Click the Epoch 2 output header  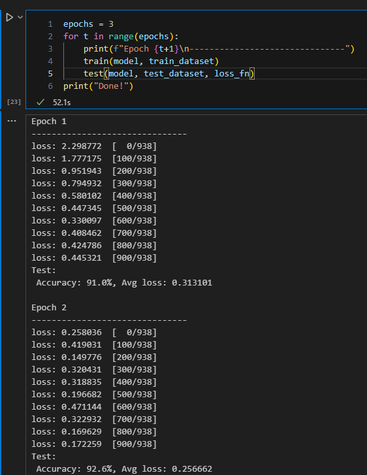[49, 308]
